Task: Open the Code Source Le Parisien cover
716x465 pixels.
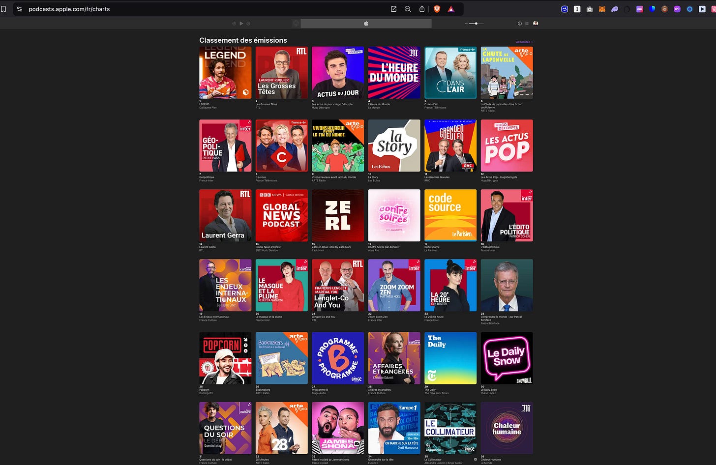Action: click(x=450, y=215)
